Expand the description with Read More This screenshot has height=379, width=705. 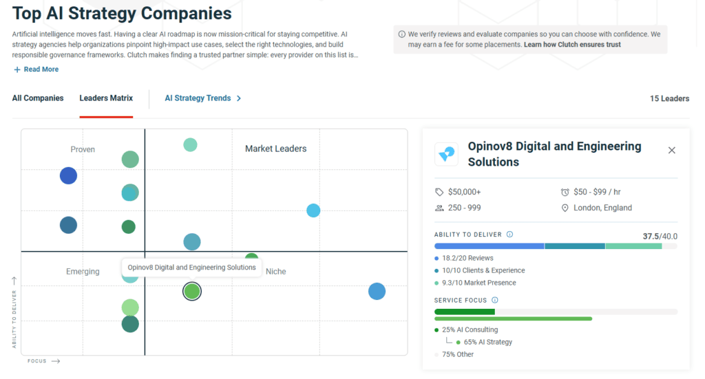click(x=41, y=69)
